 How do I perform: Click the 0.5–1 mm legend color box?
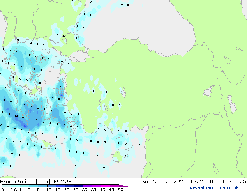pyautogui.click(x=16, y=186)
